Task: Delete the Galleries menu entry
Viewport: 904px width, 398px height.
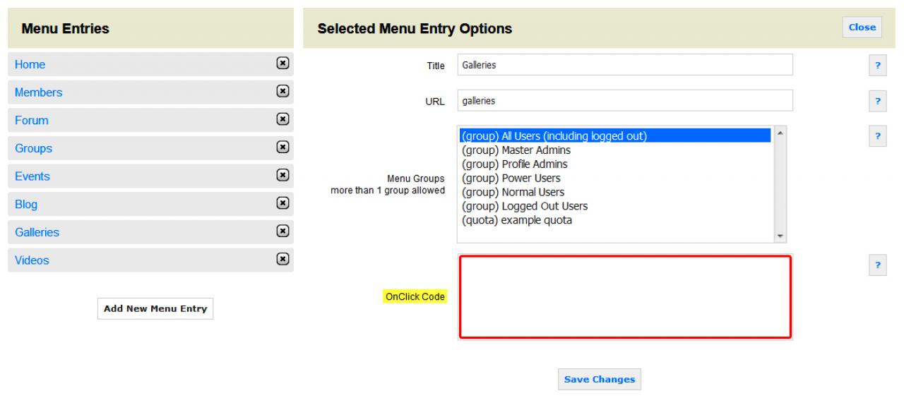Action: pyautogui.click(x=282, y=231)
